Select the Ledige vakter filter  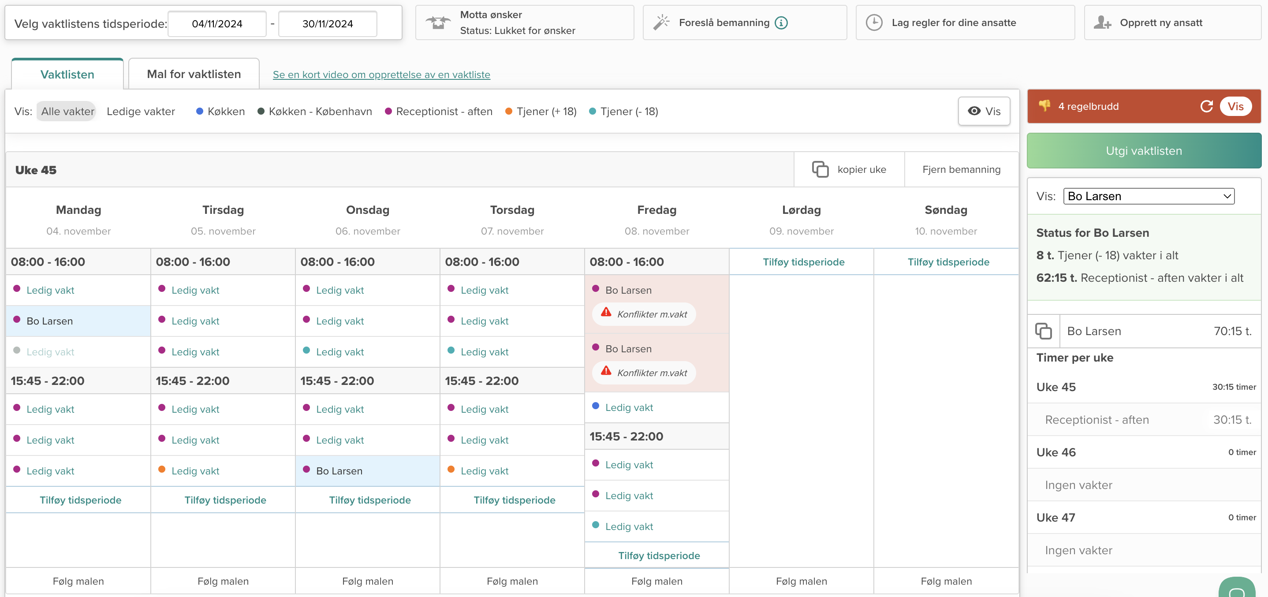point(141,111)
